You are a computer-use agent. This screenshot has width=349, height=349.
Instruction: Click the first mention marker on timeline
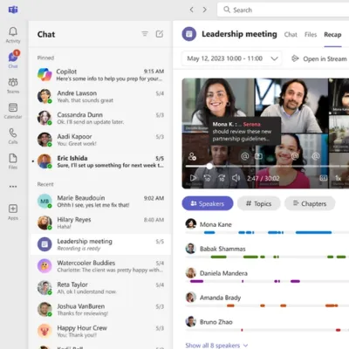pos(245,156)
